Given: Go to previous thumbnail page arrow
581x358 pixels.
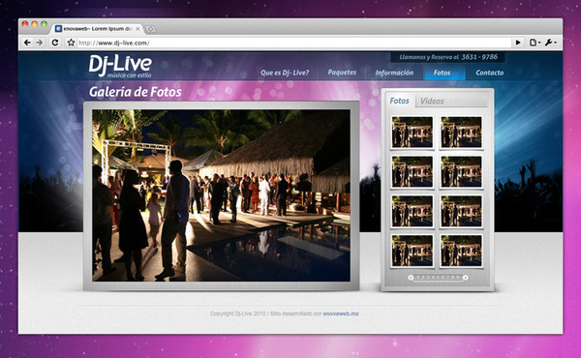Looking at the screenshot, I should 411,278.
